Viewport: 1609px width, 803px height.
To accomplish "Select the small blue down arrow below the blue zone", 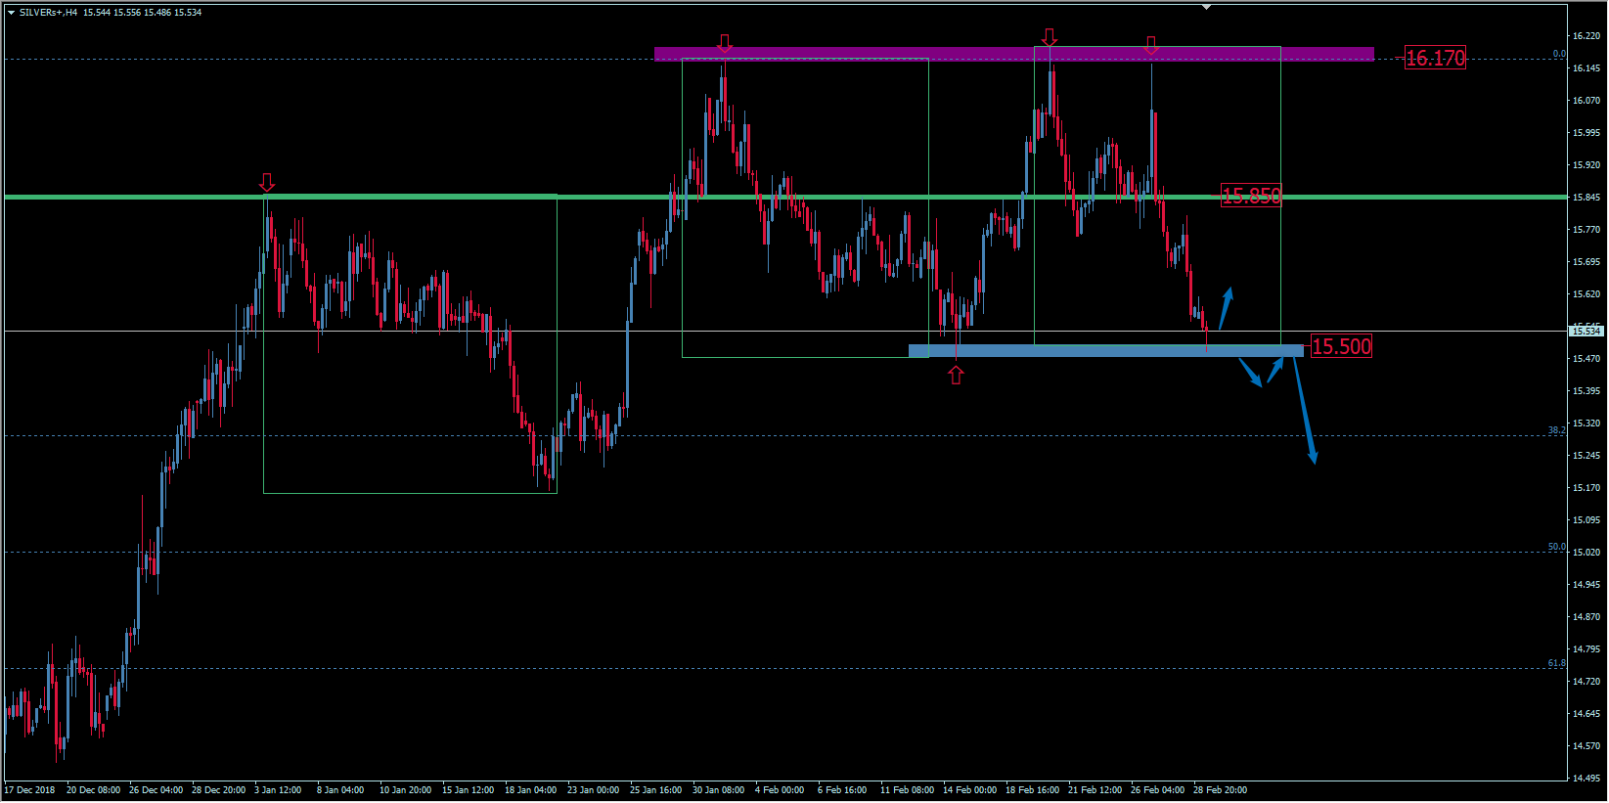I will [x=1251, y=375].
